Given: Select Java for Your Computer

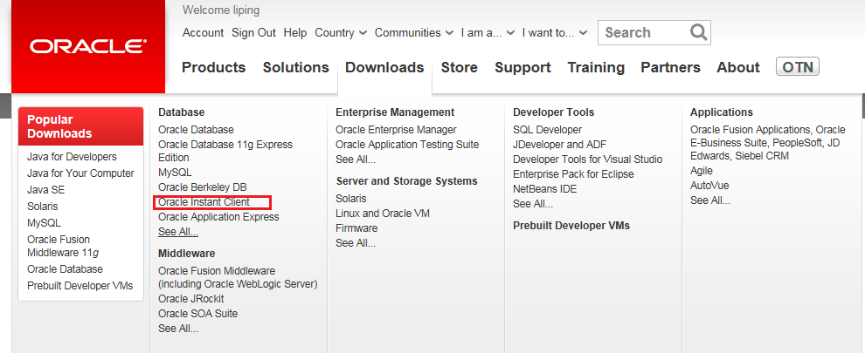Looking at the screenshot, I should tap(80, 173).
